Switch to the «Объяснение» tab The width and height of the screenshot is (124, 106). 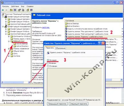60,48
